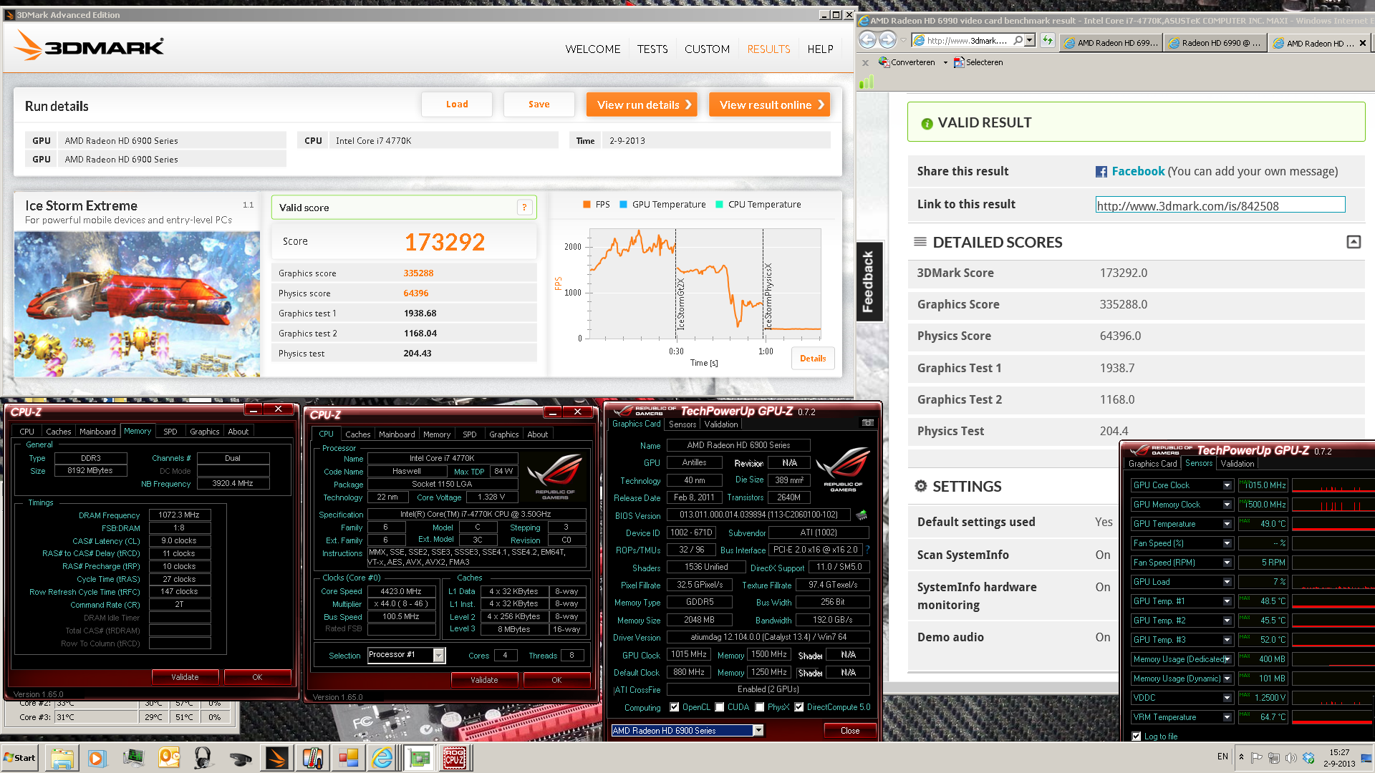
Task: Click the Details button below the FPS graph
Action: point(813,359)
